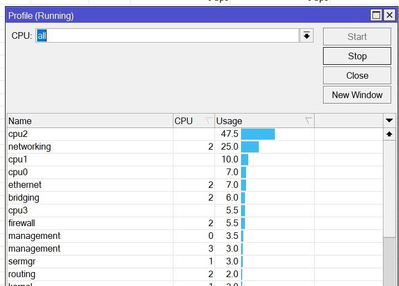
Task: Sort by the Name column header
Action: coord(90,121)
